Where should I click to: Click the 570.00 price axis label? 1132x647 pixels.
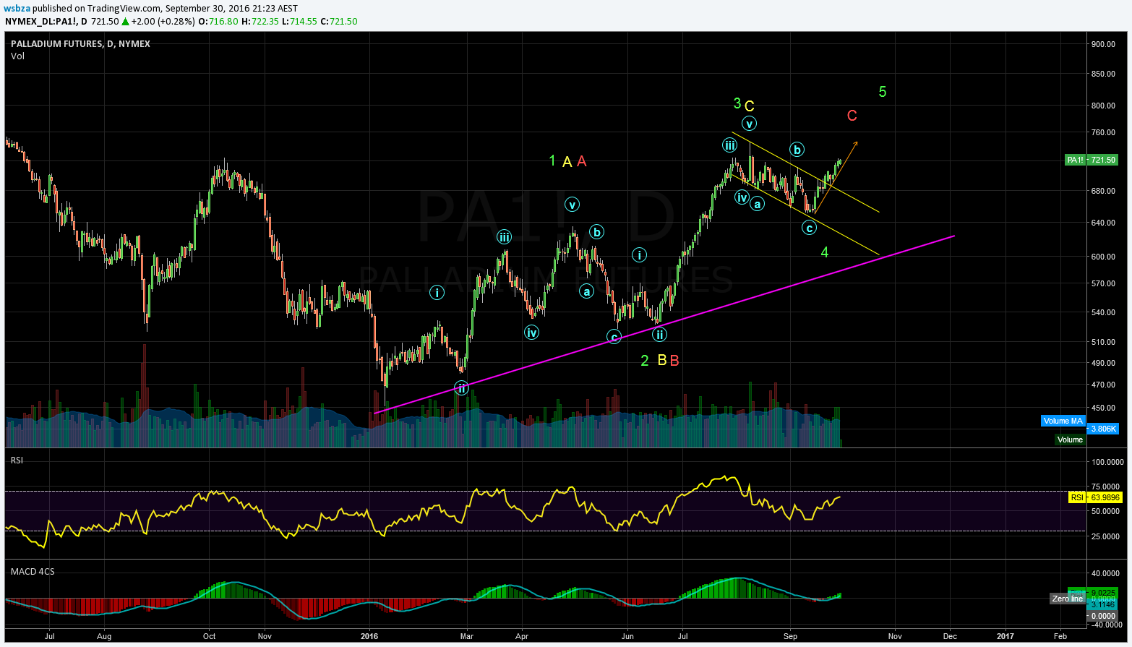point(1103,283)
